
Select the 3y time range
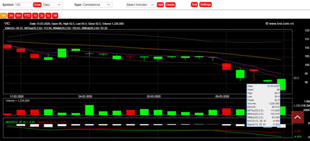click(x=42, y=16)
